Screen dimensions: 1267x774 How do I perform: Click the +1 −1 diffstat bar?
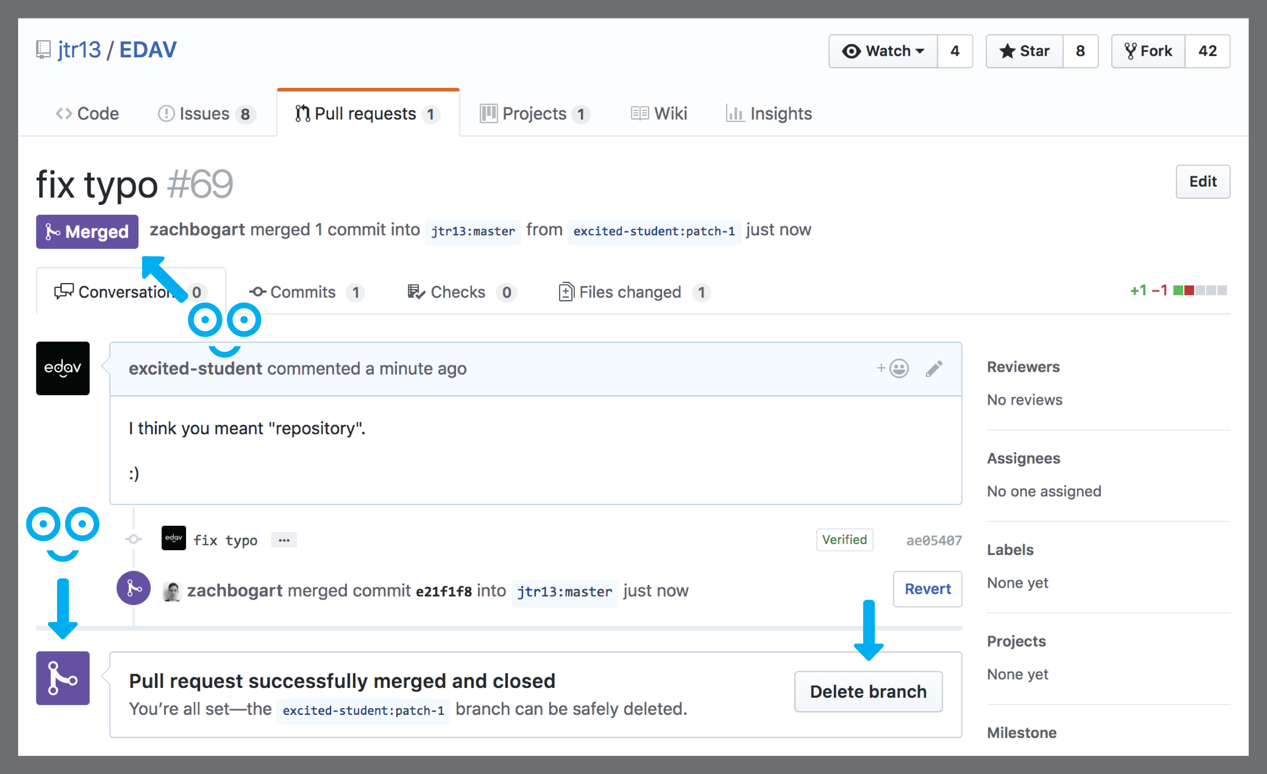[1179, 291]
